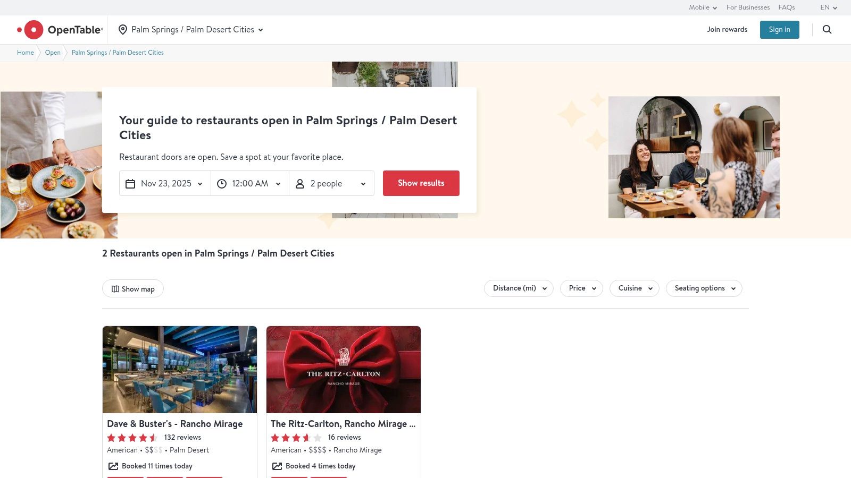Open the EN language dropdown
The width and height of the screenshot is (851, 478).
828,7
